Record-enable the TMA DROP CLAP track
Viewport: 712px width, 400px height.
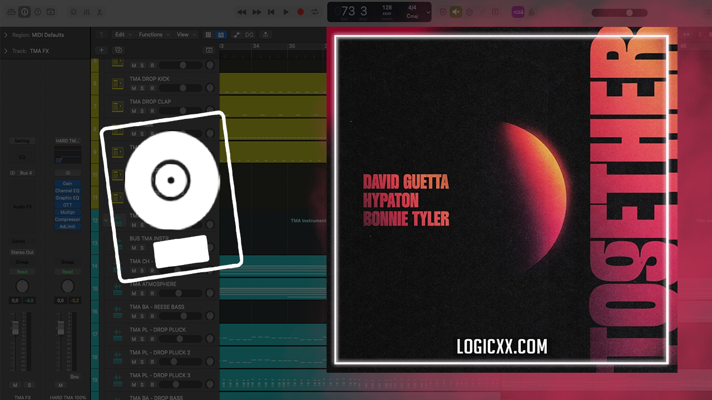(x=152, y=111)
